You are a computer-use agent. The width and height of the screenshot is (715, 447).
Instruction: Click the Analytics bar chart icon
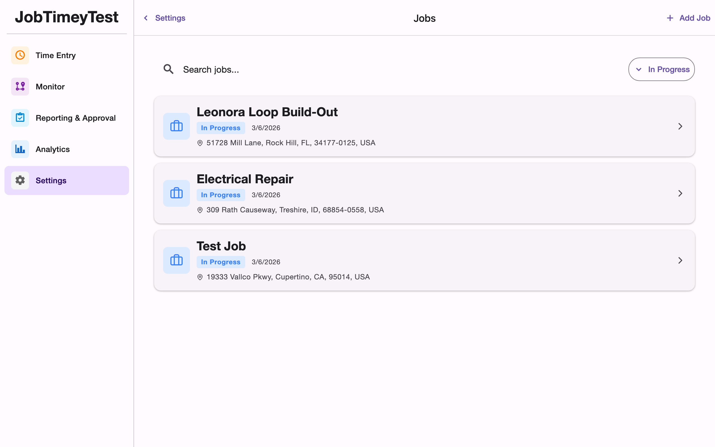[x=20, y=149]
